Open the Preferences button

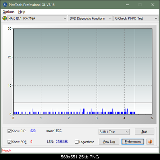[x=133, y=142]
